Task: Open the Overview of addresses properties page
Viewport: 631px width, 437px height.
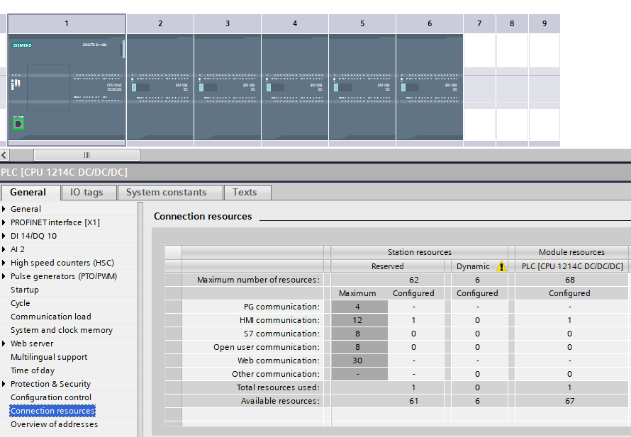Action: tap(54, 424)
